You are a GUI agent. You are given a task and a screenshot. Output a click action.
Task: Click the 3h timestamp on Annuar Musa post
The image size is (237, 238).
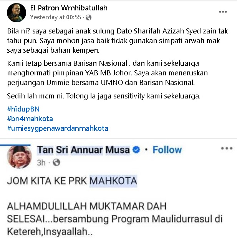(41, 163)
